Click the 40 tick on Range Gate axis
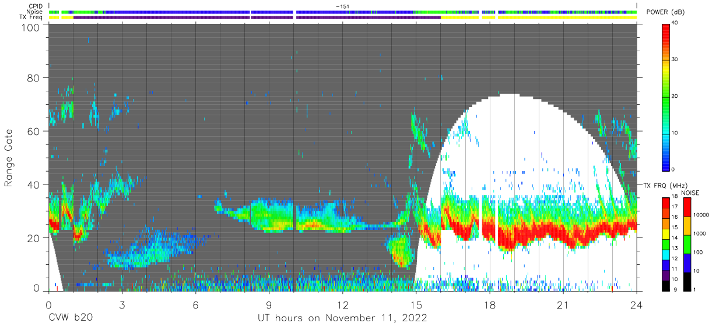Image resolution: width=716 pixels, height=330 pixels. pyautogui.click(x=35, y=184)
